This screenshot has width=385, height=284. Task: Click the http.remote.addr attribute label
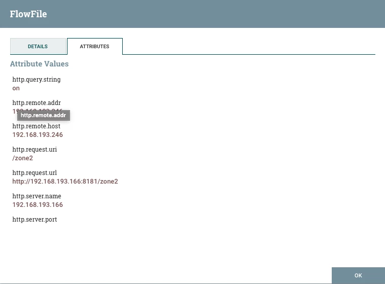point(37,102)
